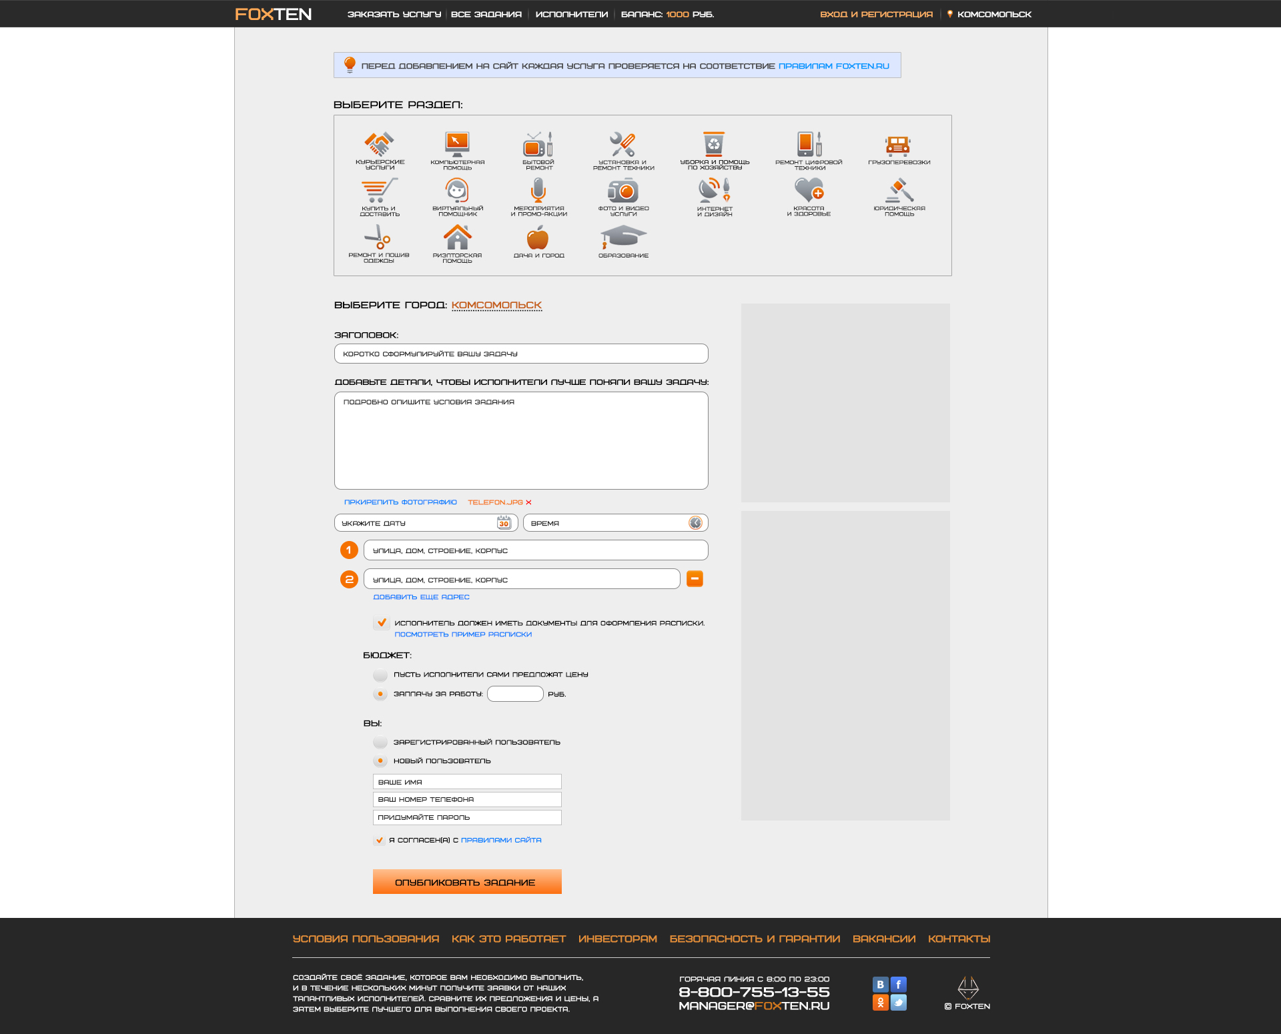Select the Beauty and health heart icon
Image resolution: width=1281 pixels, height=1034 pixels.
click(x=809, y=191)
